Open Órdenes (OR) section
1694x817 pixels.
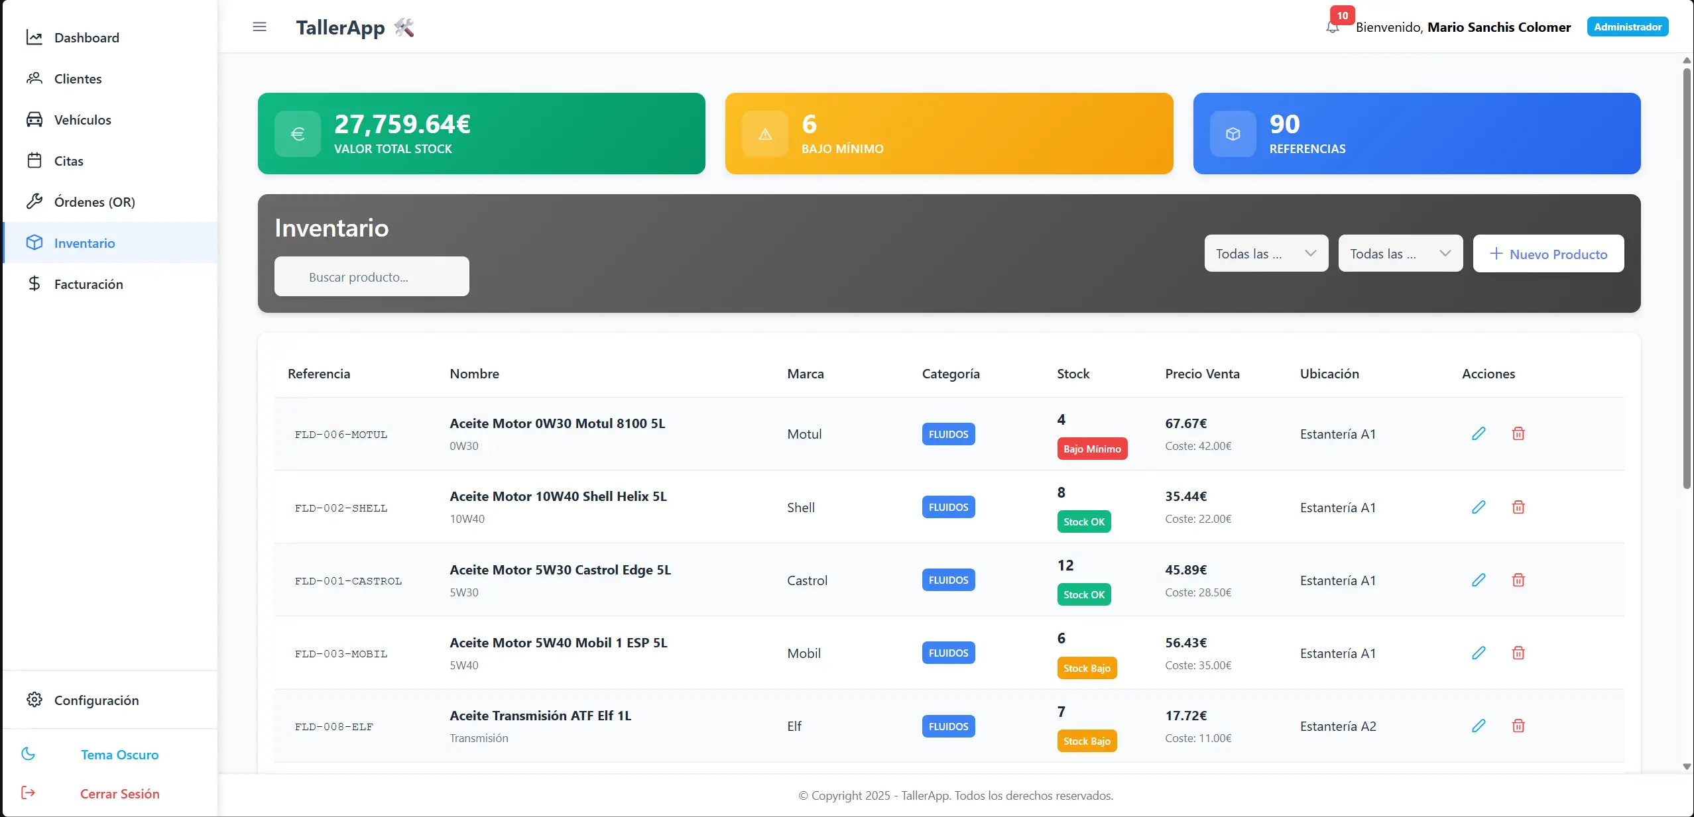[110, 202]
